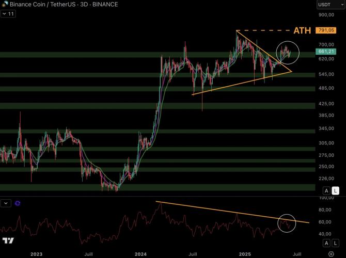
Task: Click the 2025 time axis label
Action: [245, 254]
